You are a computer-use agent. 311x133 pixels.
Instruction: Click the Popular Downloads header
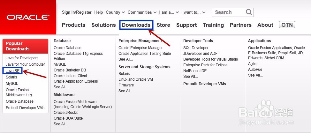[25, 46]
